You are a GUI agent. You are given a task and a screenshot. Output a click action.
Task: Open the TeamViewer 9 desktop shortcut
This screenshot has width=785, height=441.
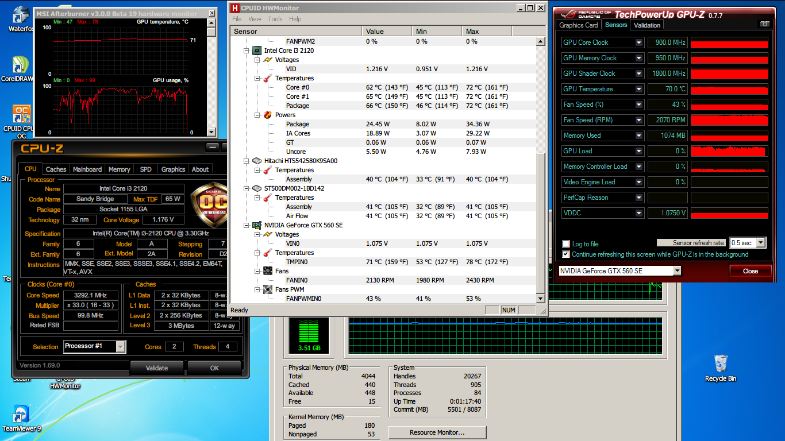pyautogui.click(x=21, y=418)
